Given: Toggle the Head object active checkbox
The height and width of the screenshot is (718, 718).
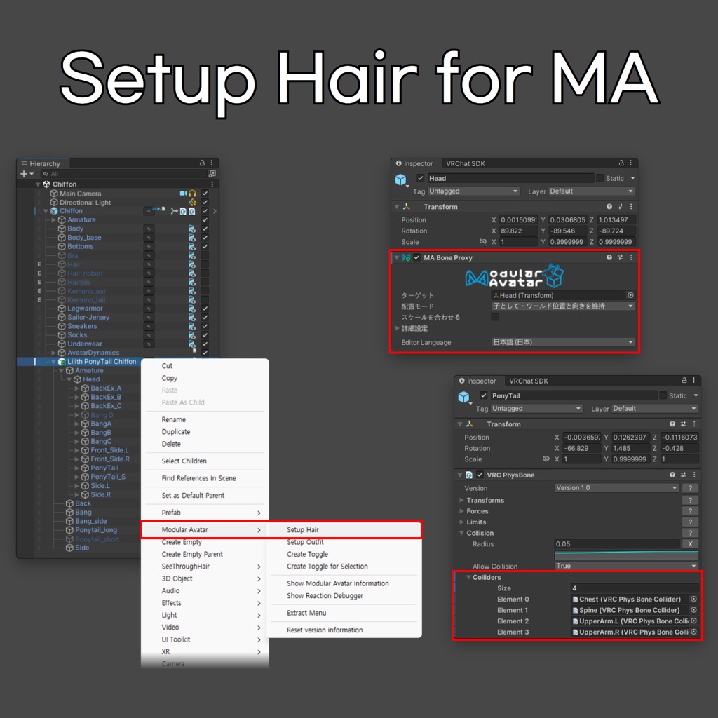Looking at the screenshot, I should tap(421, 178).
